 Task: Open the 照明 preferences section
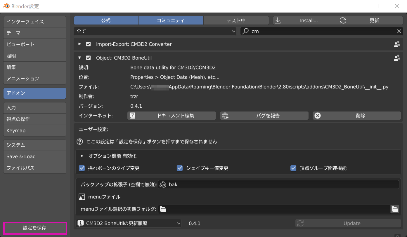35,56
